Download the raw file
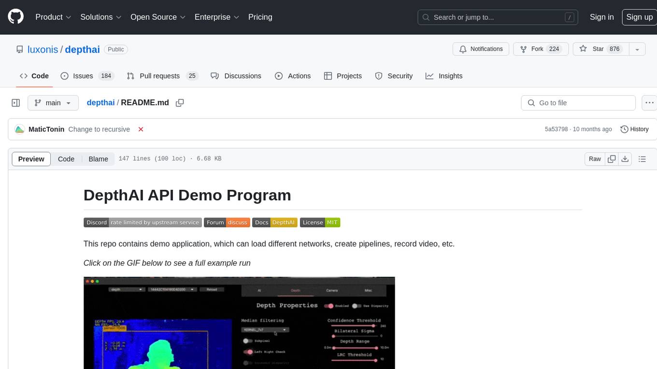 coord(625,159)
